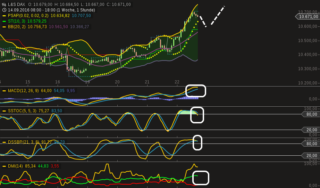This screenshot has width=320, height=188.
Task: Click the green ST color marker
Action: (x=4, y=21)
